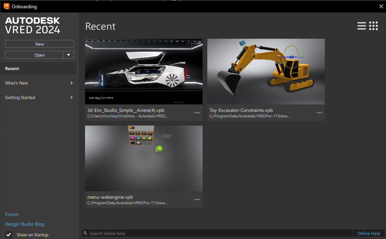Open the Toy Excavator thumbnail
Image resolution: width=386 pixels, height=239 pixels.
tap(266, 72)
